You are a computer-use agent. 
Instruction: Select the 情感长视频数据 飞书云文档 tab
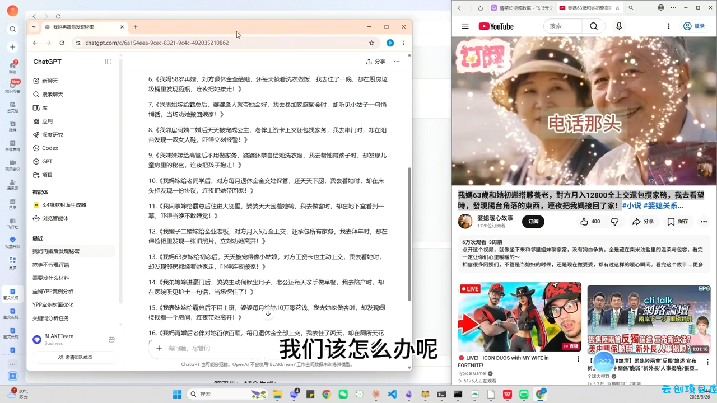tap(522, 8)
